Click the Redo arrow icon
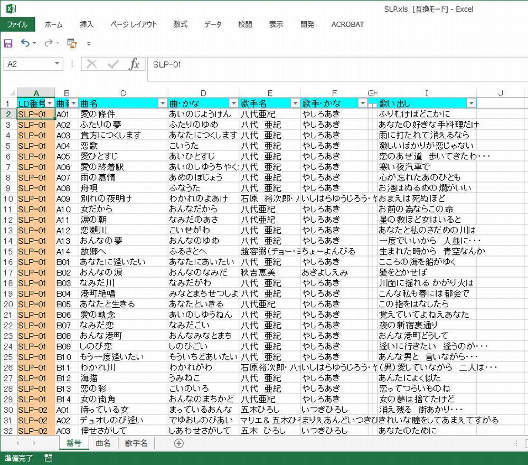 tap(48, 43)
